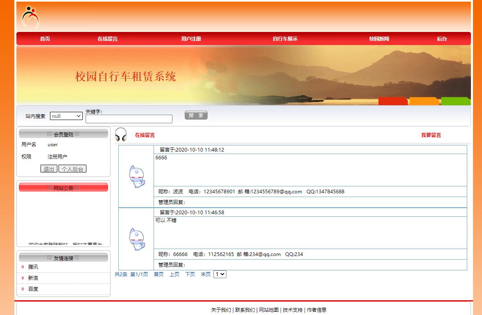This screenshot has height=315, width=482.
Task: Click inside the 关键字 keyword input field
Action: 129,119
